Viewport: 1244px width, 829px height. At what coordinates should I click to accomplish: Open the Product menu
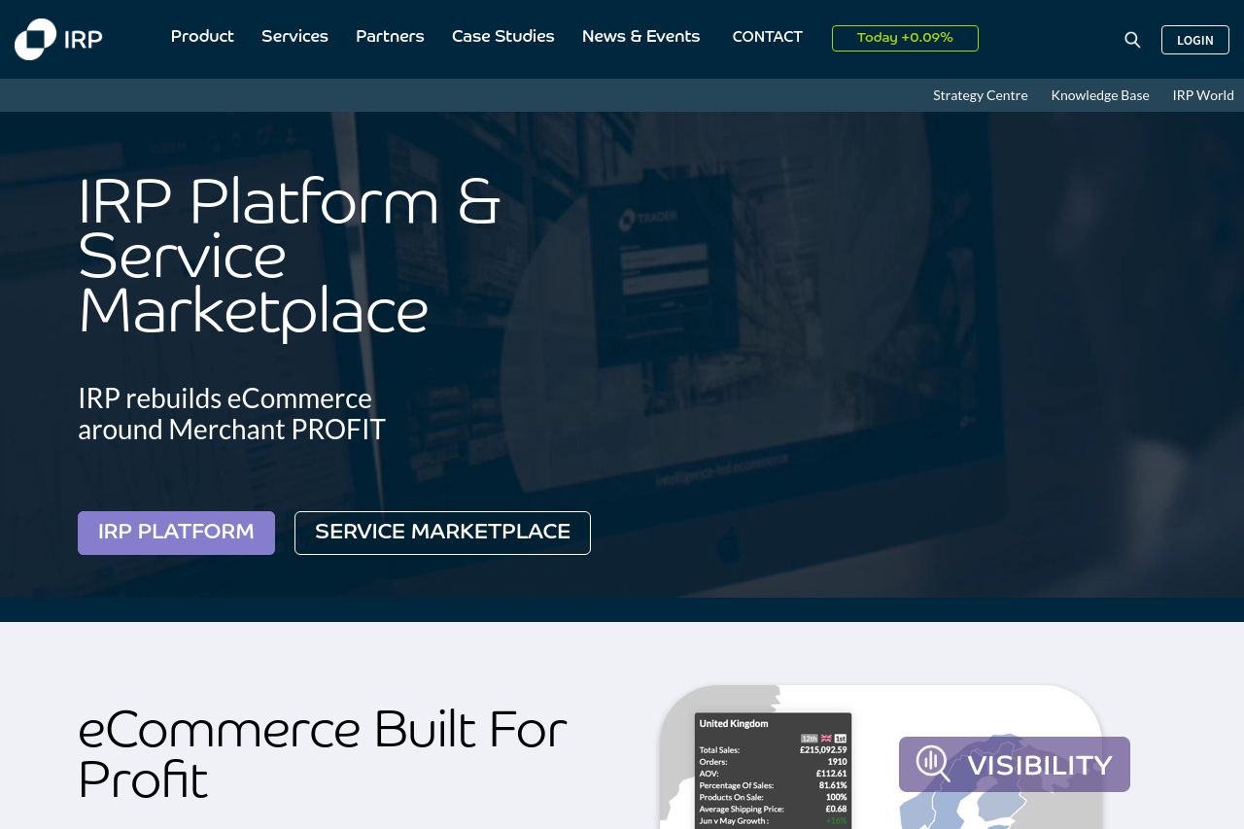202,37
